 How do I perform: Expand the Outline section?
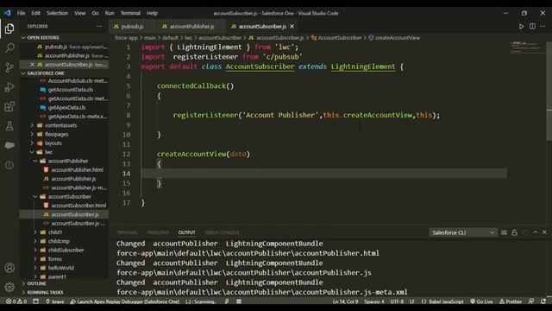pyautogui.click(x=36, y=283)
